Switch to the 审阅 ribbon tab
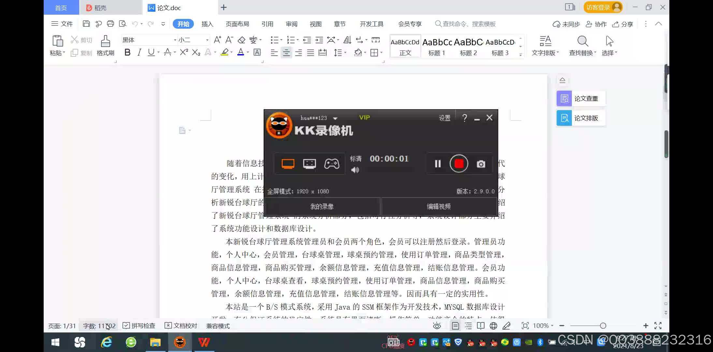This screenshot has height=352, width=713. (x=291, y=24)
